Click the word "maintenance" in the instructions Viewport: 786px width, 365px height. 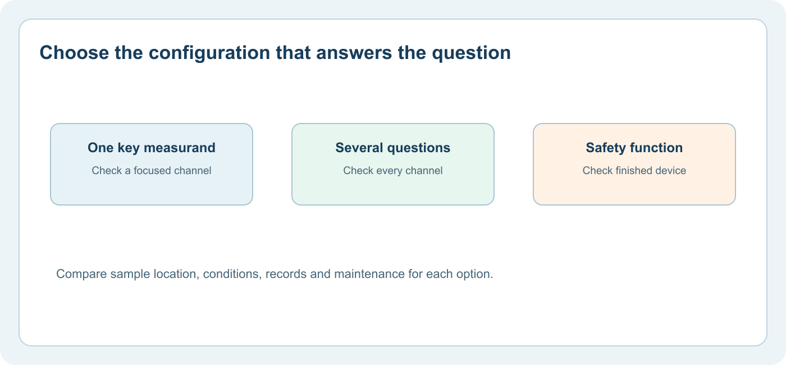coord(369,275)
